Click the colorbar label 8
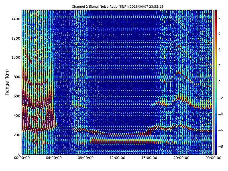Image resolution: width=228 pixels, height=171 pixels. [219, 17]
